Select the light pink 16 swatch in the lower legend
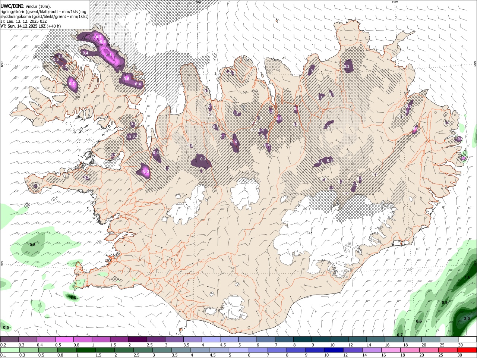 (391, 350)
